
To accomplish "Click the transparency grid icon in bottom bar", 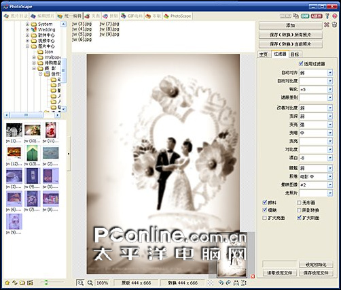I will 211,283.
